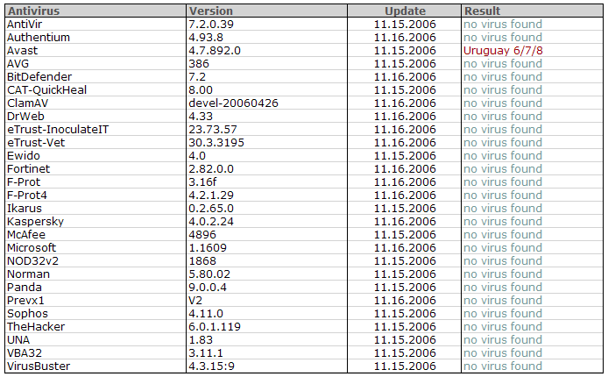The height and width of the screenshot is (377, 608).
Task: Click version 1868
Action: click(x=202, y=261)
